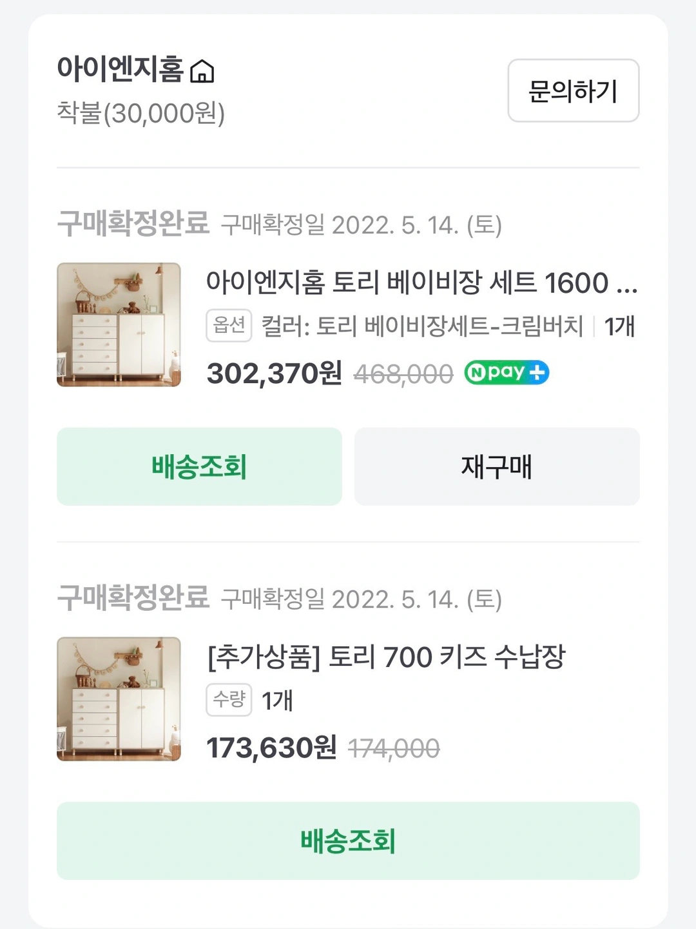Open the 토리 700 키즈 수납장 thumbnail

pos(119,699)
